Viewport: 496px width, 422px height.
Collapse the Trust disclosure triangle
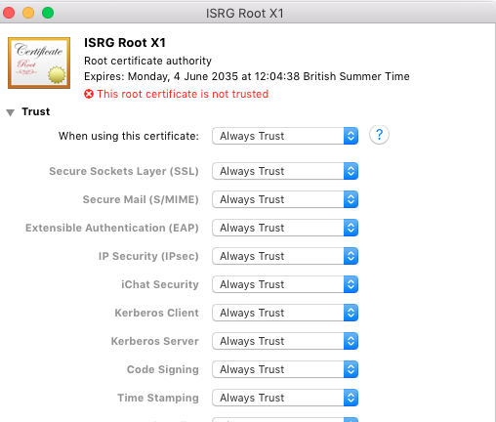[11, 112]
